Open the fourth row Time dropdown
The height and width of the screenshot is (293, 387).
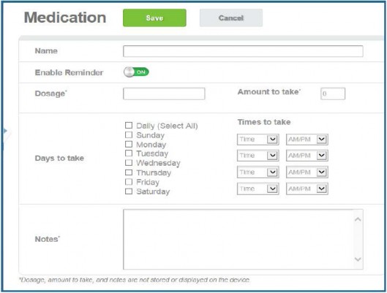coord(258,189)
